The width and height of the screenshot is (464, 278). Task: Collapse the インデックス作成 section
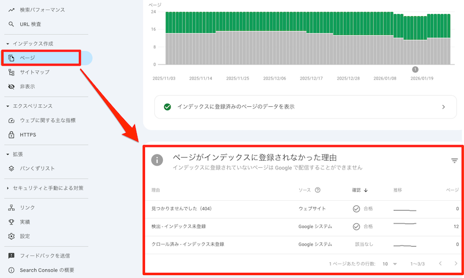8,44
